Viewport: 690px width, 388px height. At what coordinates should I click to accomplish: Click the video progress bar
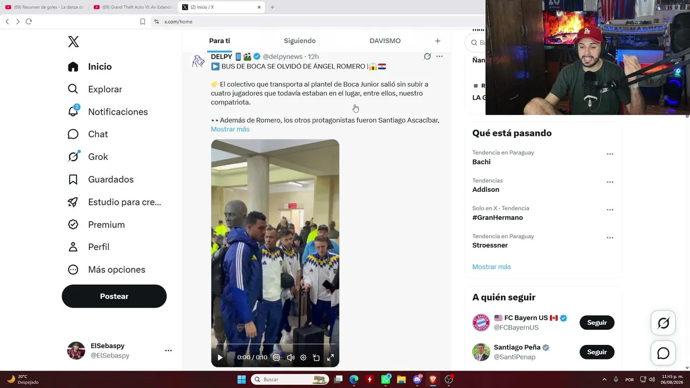275,344
